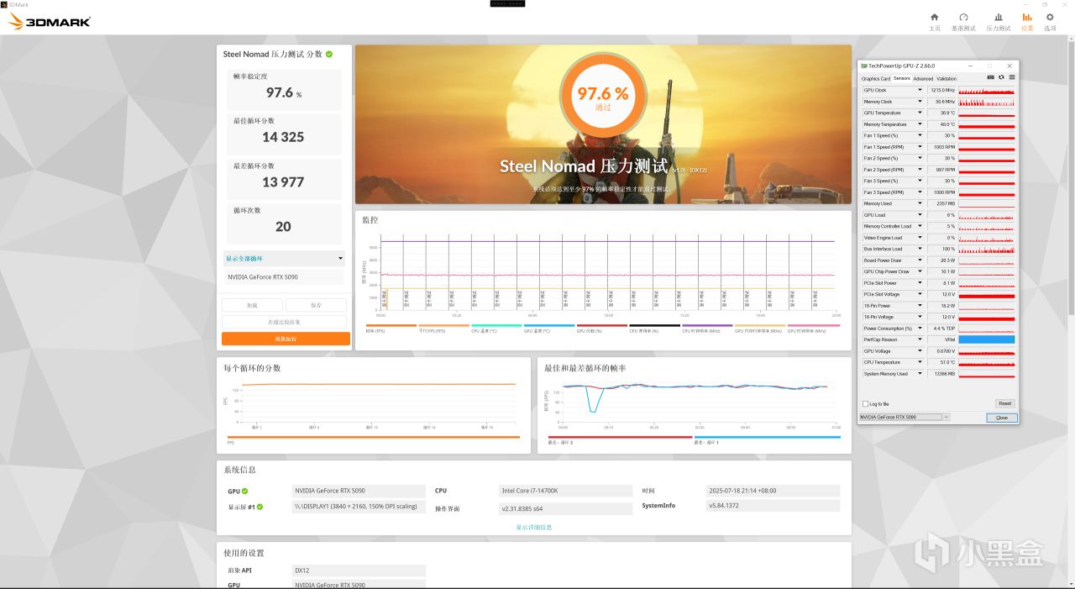The height and width of the screenshot is (589, 1075).
Task: Open PerfCap Reason sensor dropdown
Action: coord(920,339)
